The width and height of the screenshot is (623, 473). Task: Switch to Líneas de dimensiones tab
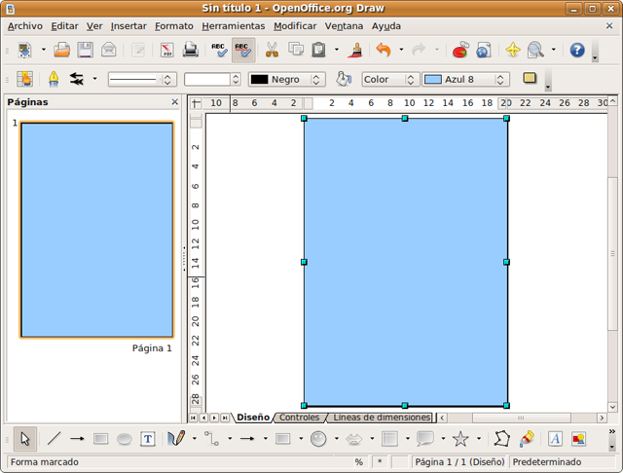point(381,418)
